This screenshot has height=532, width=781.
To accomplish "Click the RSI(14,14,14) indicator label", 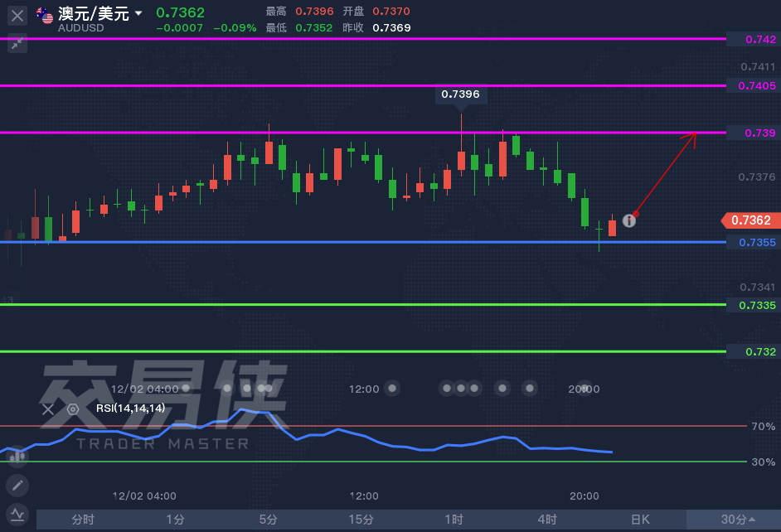I will [130, 408].
